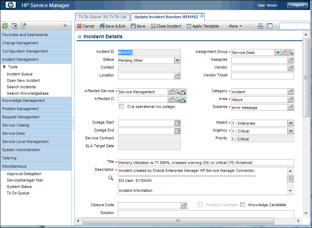Open the Closure Code fill lookup icon
This screenshot has width=312, height=228.
184,206
